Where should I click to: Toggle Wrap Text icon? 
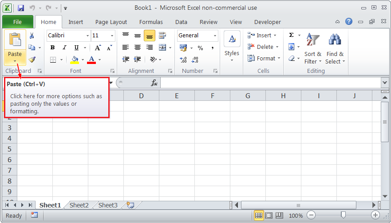tap(162, 36)
